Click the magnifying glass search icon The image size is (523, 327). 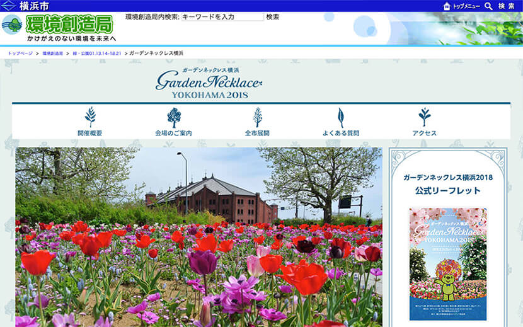[488, 6]
